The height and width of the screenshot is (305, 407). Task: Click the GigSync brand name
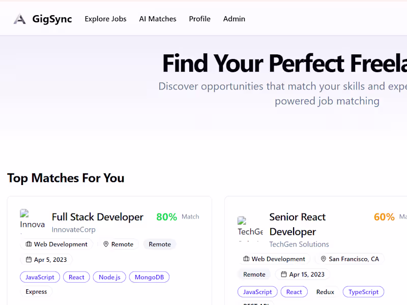click(x=52, y=19)
